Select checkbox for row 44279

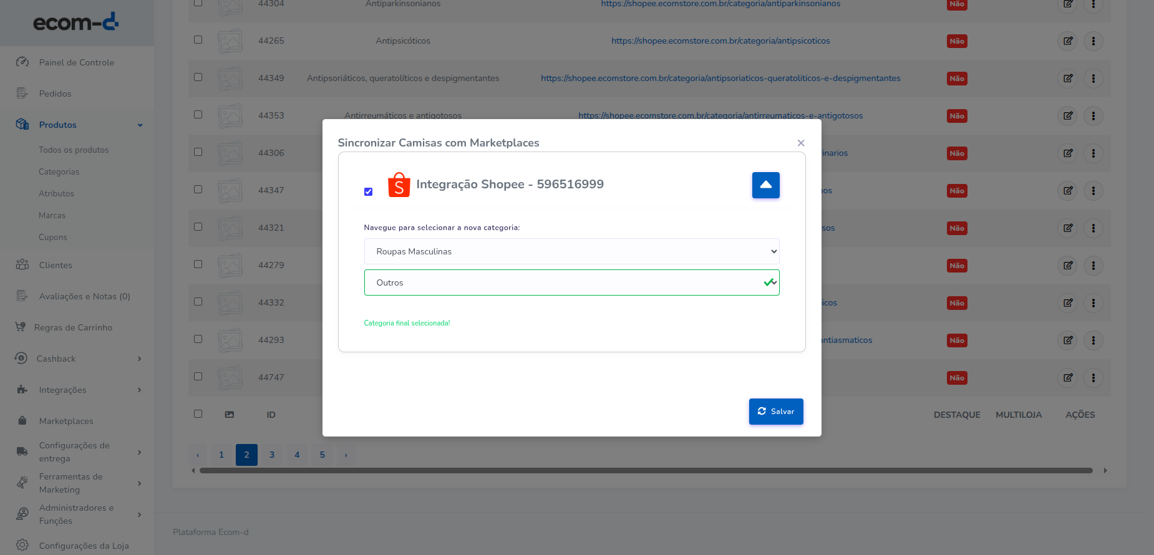[198, 264]
